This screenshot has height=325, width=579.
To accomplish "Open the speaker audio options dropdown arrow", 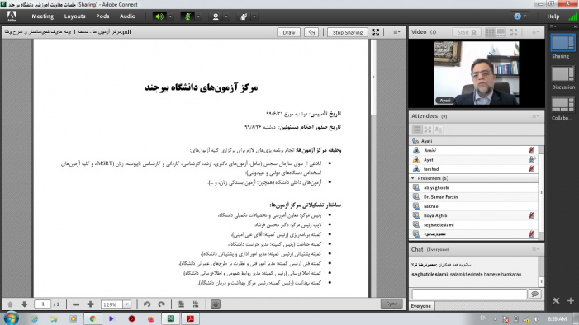I will (170, 16).
